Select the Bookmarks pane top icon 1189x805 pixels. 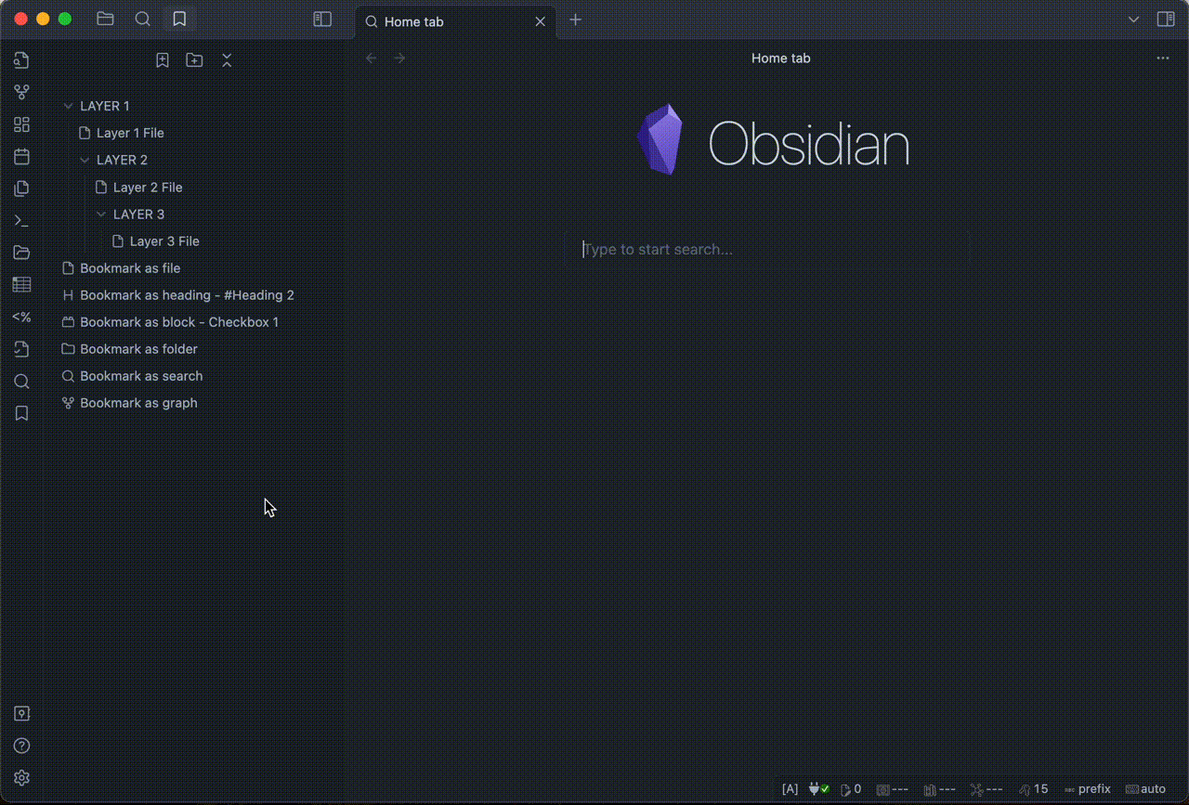click(x=179, y=19)
